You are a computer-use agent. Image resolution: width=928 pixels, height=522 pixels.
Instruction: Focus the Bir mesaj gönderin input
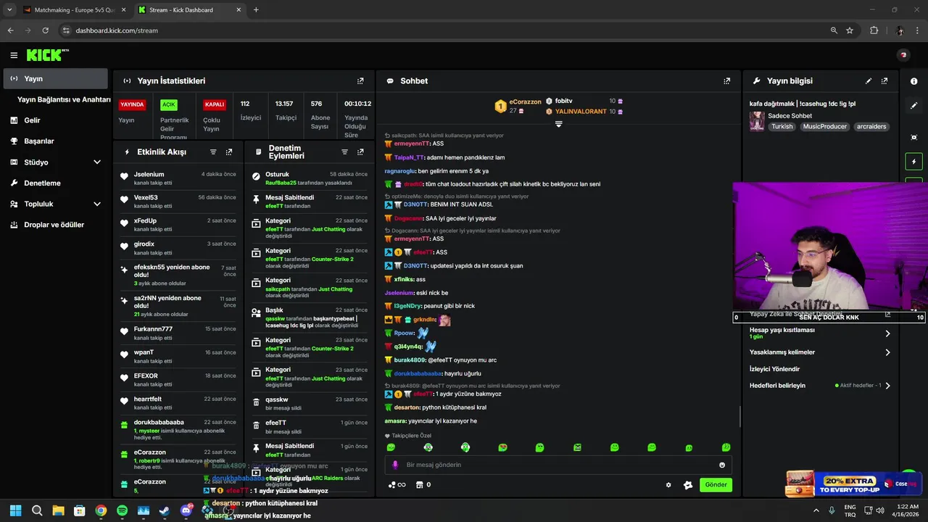click(x=558, y=465)
